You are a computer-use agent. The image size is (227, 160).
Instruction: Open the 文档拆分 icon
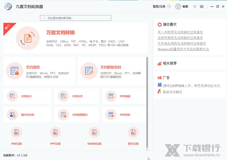pos(12,96)
